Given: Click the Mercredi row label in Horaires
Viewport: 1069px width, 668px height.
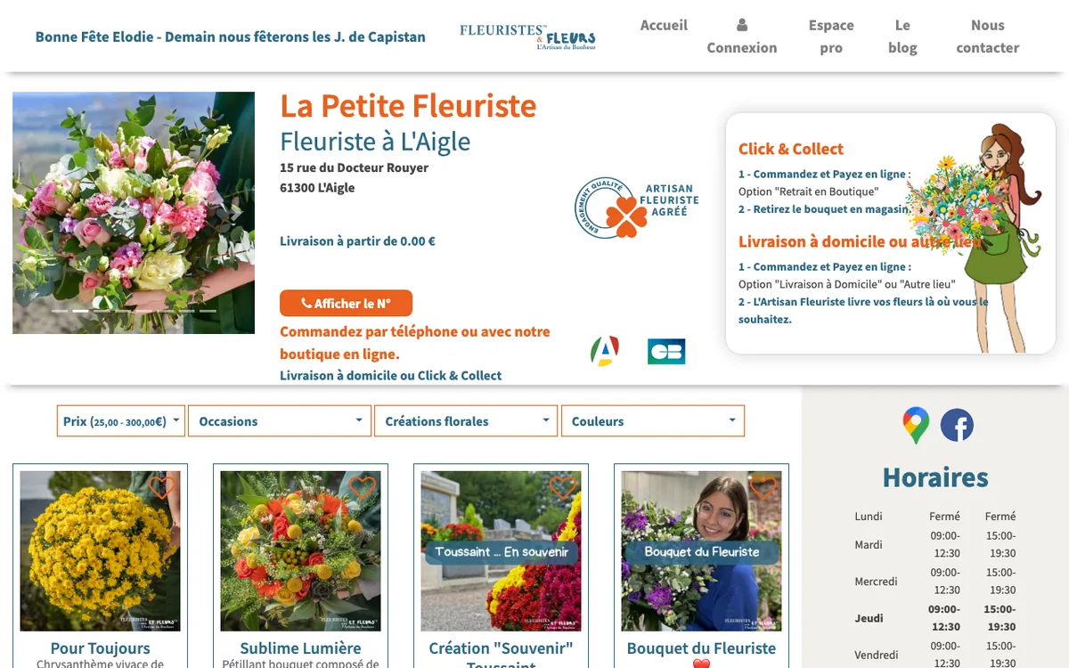Looking at the screenshot, I should click(876, 581).
